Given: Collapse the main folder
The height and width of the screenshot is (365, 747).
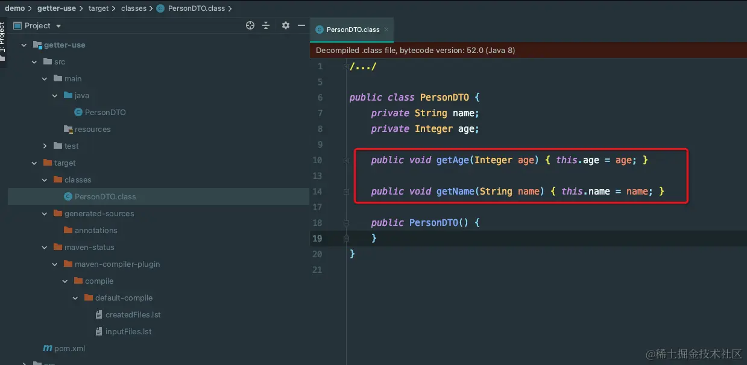Looking at the screenshot, I should tap(45, 79).
